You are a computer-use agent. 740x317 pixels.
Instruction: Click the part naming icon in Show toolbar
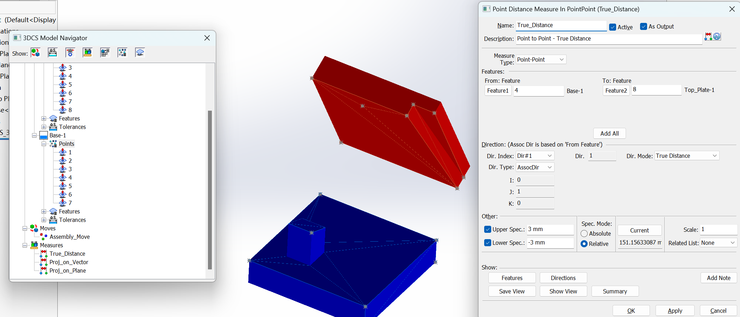pyautogui.click(x=105, y=52)
